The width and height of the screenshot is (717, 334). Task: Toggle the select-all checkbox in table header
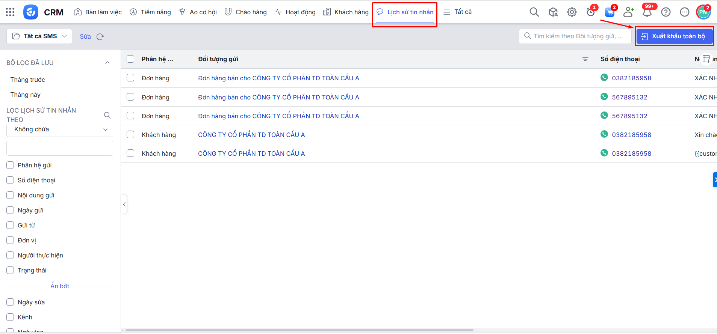tap(130, 59)
